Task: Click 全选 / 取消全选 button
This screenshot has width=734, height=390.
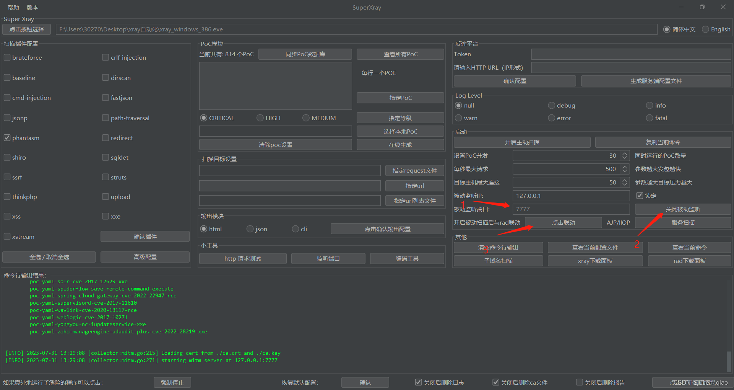Action: [49, 257]
